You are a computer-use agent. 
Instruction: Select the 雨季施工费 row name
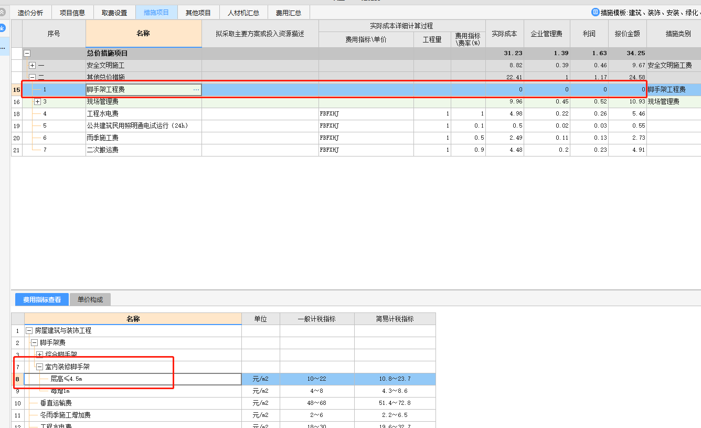(x=102, y=138)
